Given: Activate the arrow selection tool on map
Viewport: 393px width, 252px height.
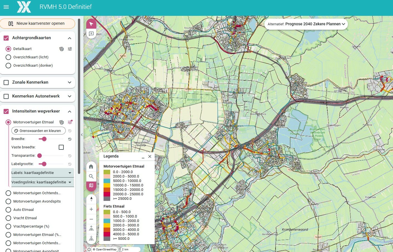Looking at the screenshot, I should [91, 24].
